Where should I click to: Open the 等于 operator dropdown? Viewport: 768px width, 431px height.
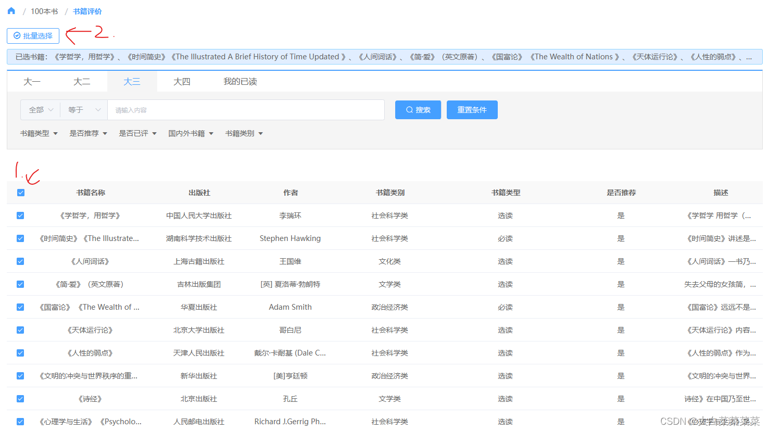tap(84, 110)
